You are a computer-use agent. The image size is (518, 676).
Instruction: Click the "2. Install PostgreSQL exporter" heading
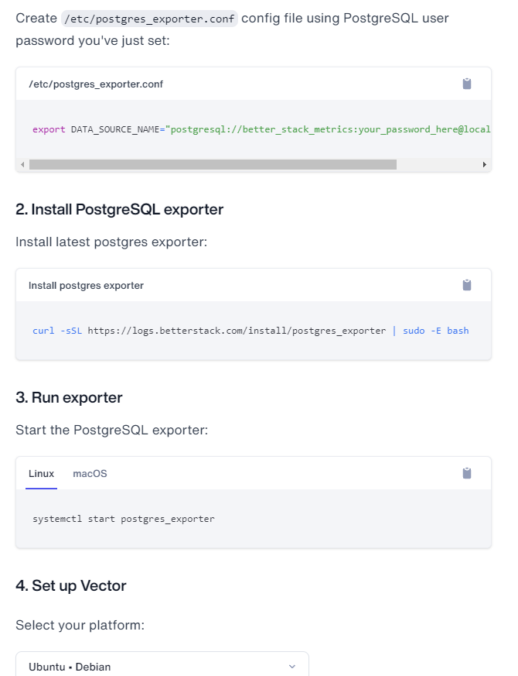click(120, 209)
